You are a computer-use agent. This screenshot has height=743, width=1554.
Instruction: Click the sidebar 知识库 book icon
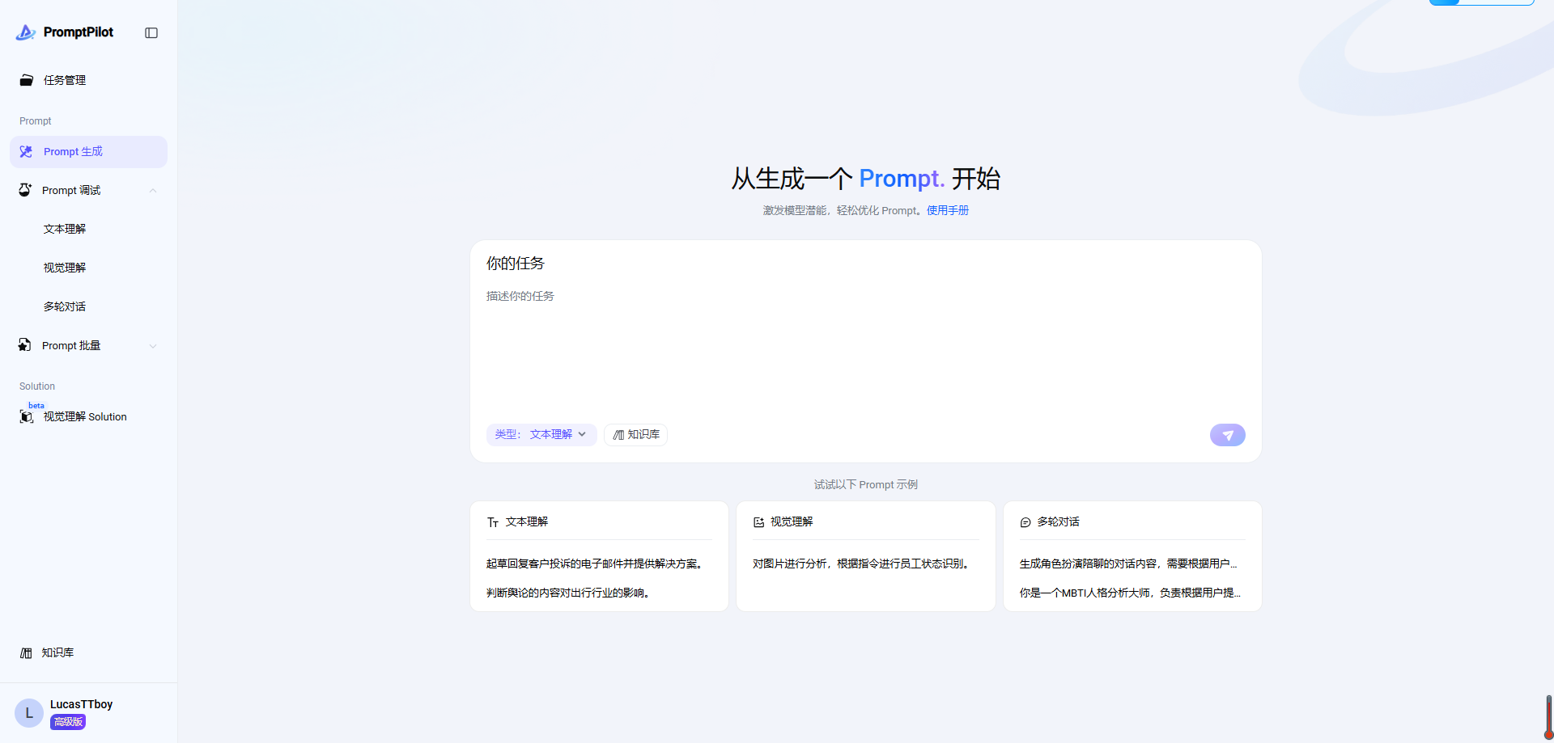point(26,653)
